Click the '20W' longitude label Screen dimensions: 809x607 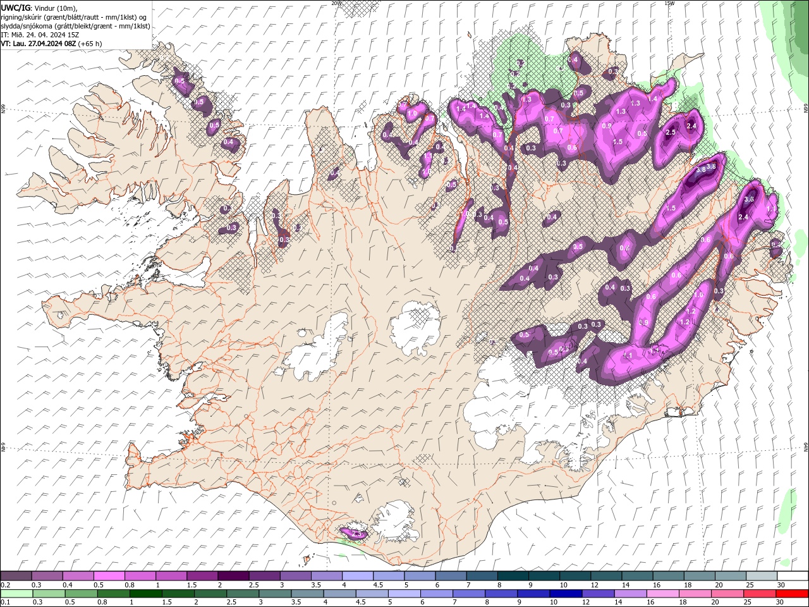pyautogui.click(x=336, y=3)
